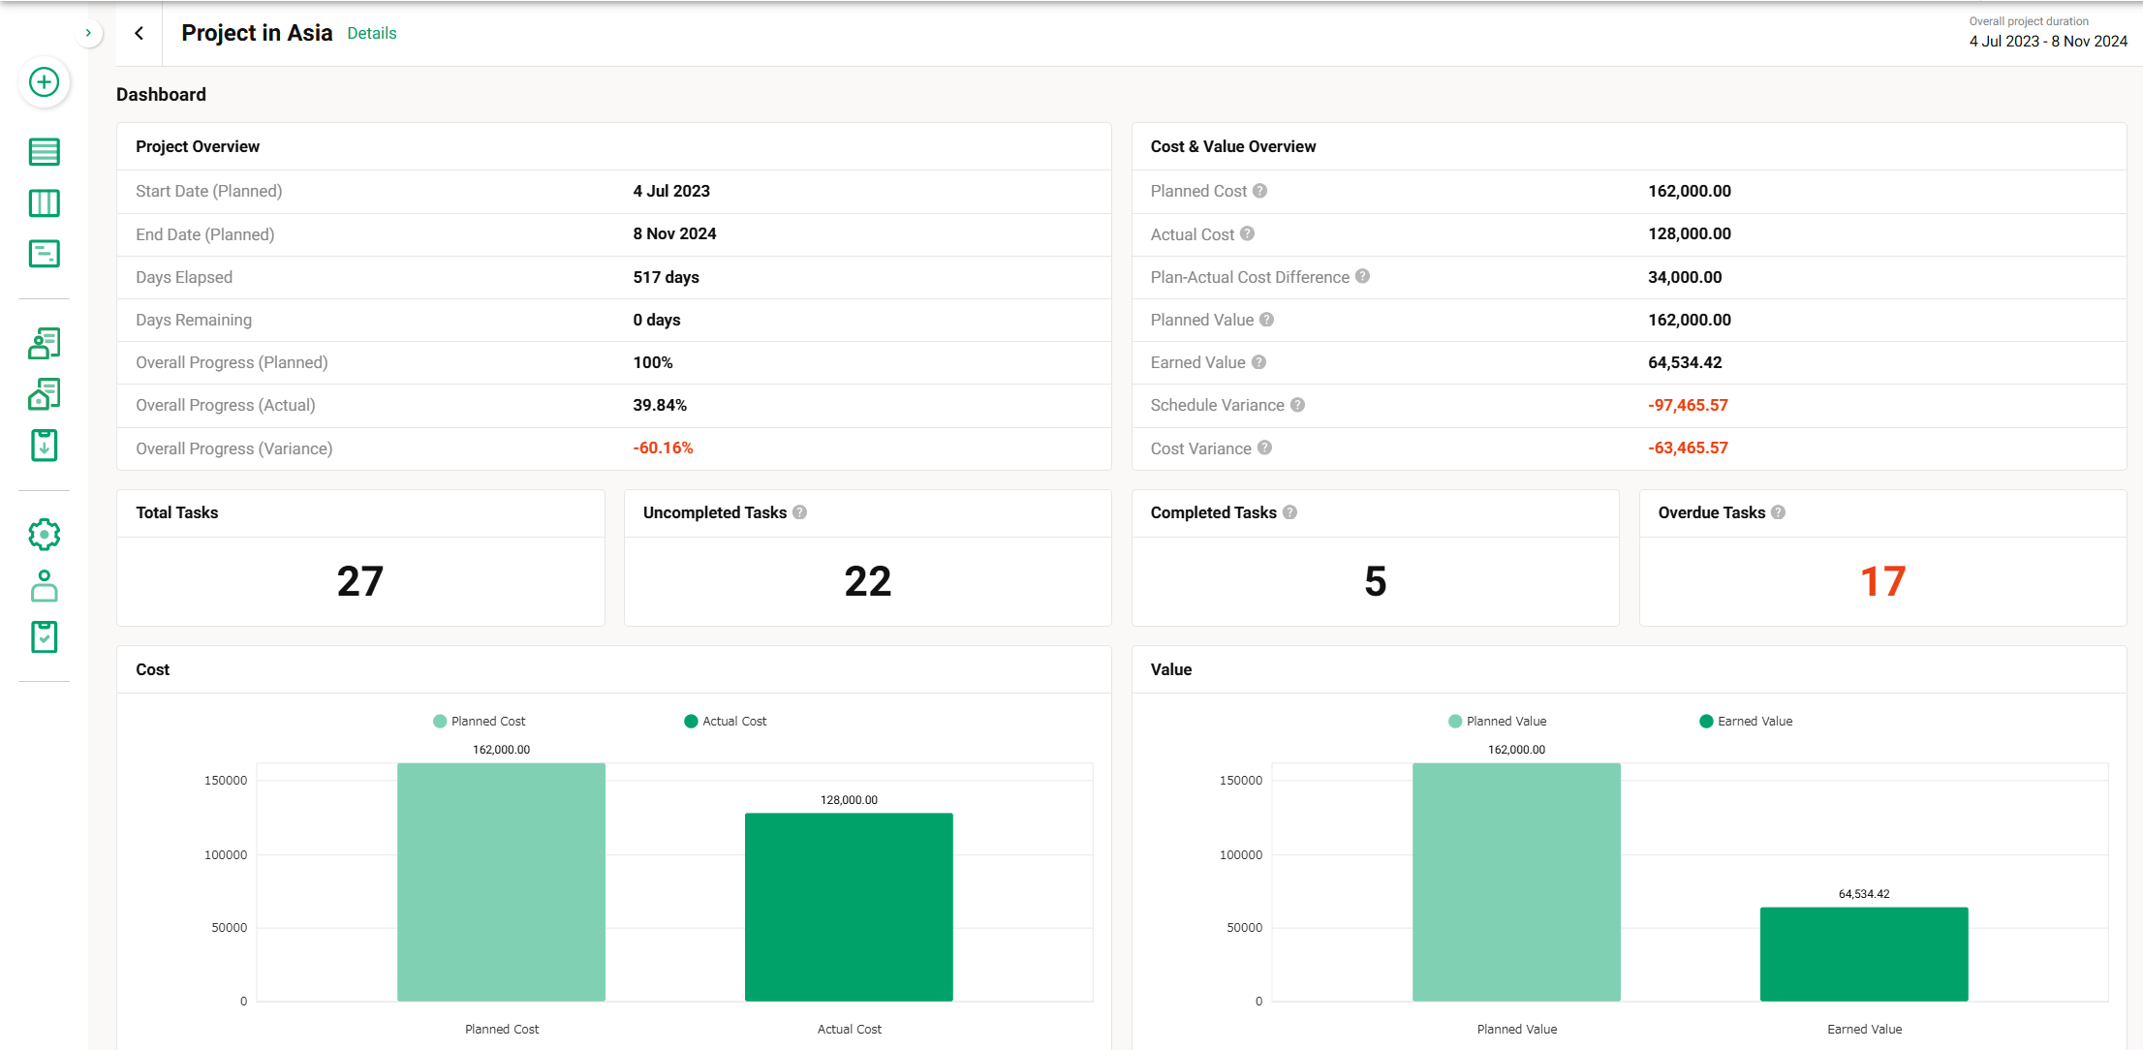Click the clipboard checkmark icon in sidebar
Image resolution: width=2143 pixels, height=1050 pixels.
click(44, 636)
